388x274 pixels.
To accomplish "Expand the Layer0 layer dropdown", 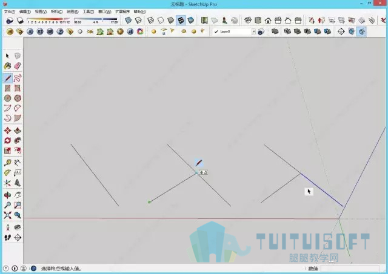I will tap(253, 31).
